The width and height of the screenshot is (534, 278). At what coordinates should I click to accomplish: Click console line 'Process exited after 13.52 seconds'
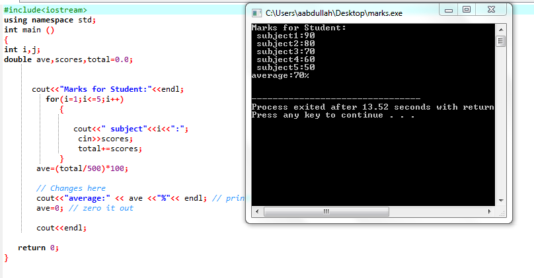click(x=373, y=107)
